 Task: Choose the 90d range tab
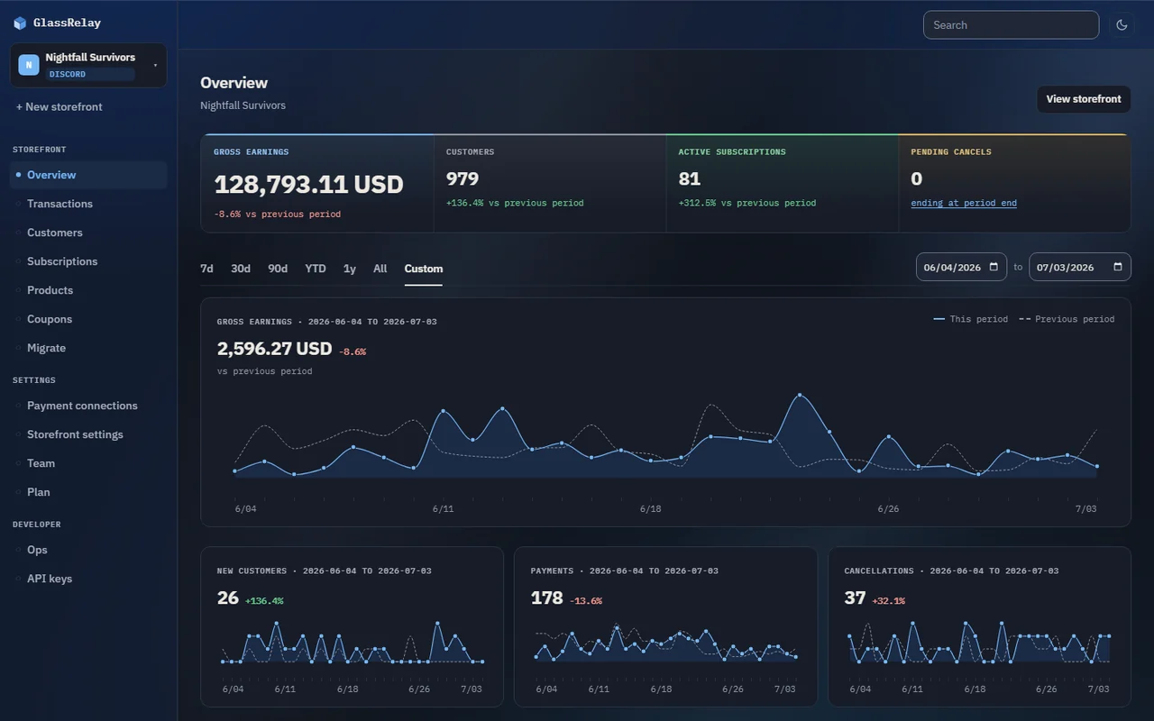(x=278, y=269)
